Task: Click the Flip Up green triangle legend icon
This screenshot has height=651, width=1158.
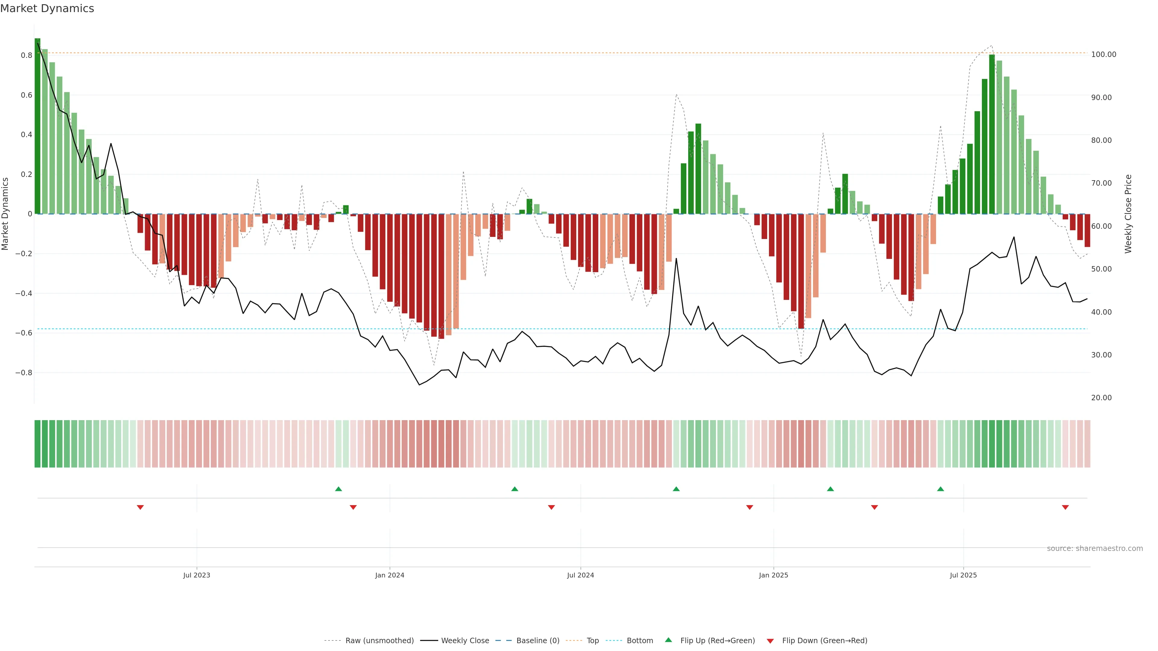Action: (x=669, y=640)
